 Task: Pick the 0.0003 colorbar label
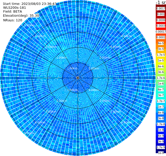pos(161,26)
